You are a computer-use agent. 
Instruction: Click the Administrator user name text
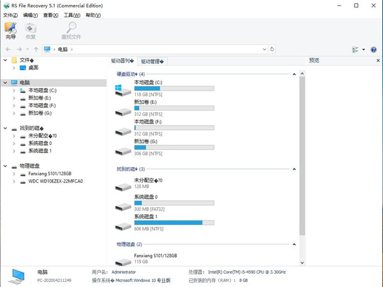click(x=124, y=272)
